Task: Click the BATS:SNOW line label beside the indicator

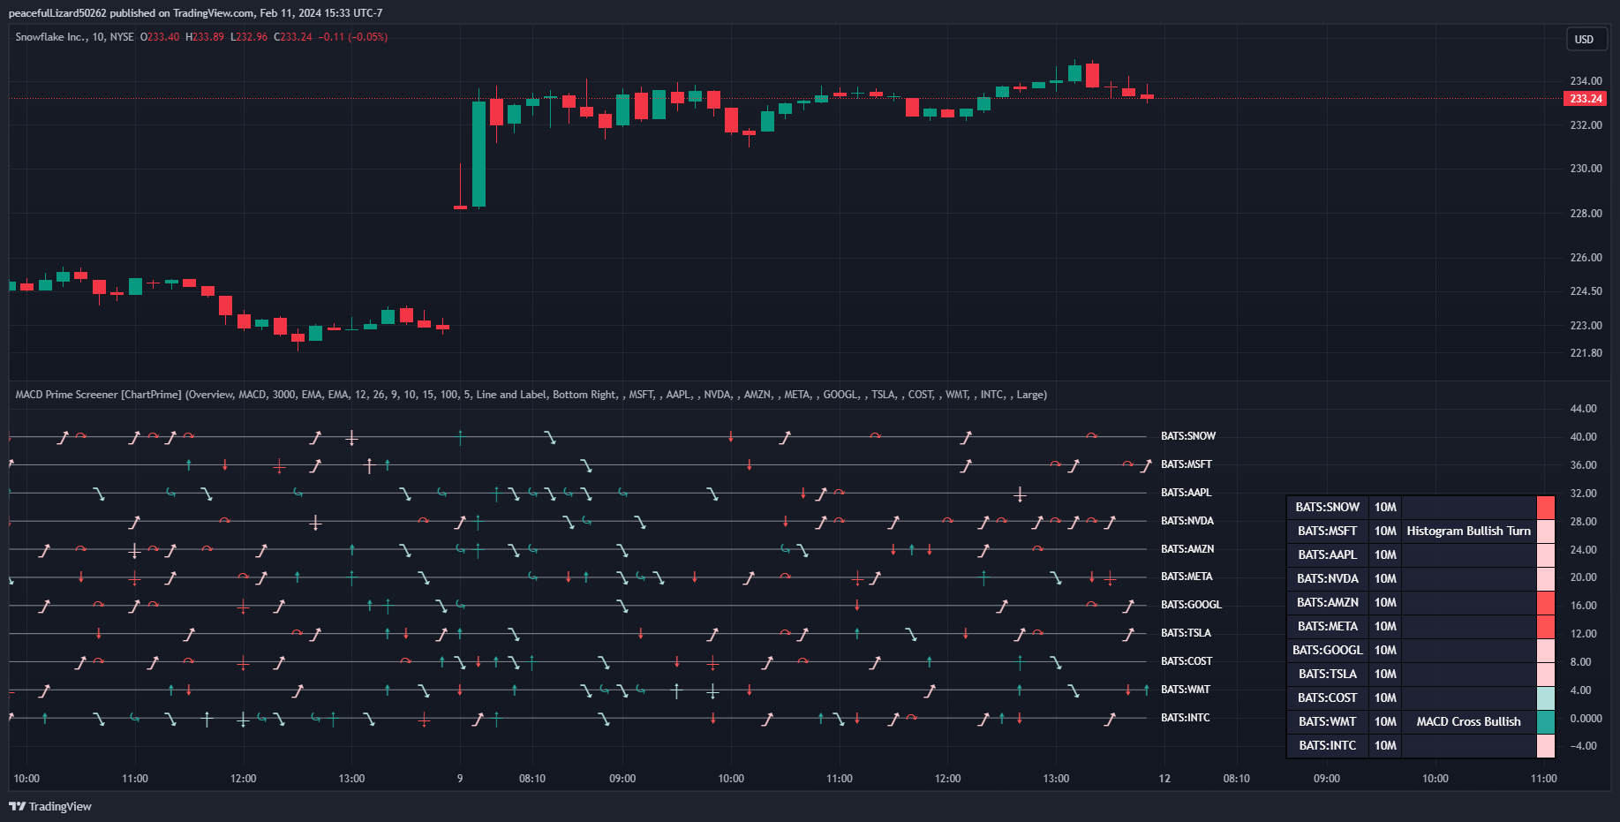Action: tap(1188, 436)
